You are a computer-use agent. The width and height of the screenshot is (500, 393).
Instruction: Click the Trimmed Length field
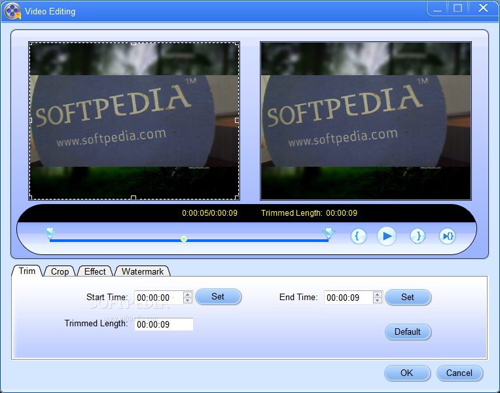tap(164, 324)
